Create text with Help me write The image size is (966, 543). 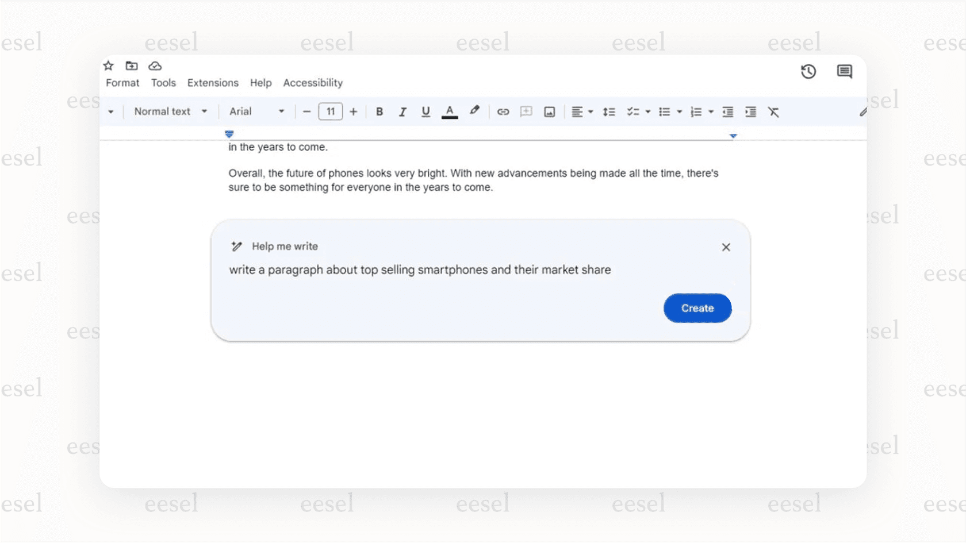697,308
